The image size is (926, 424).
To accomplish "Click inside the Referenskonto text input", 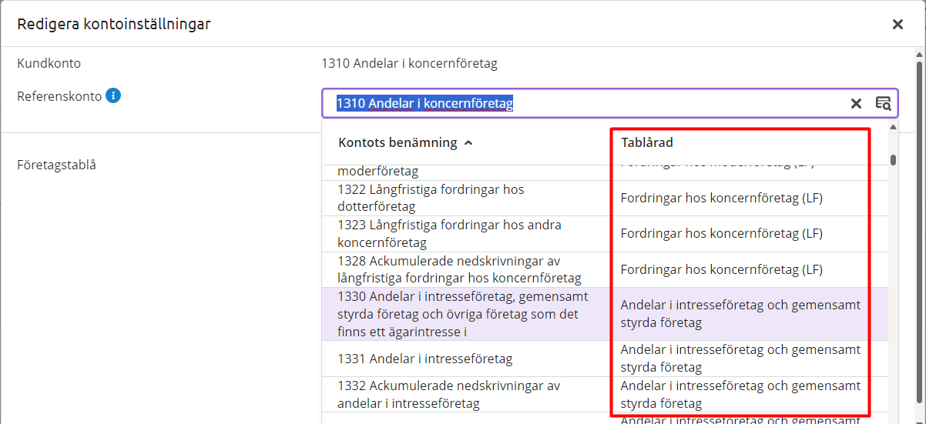I will (585, 104).
